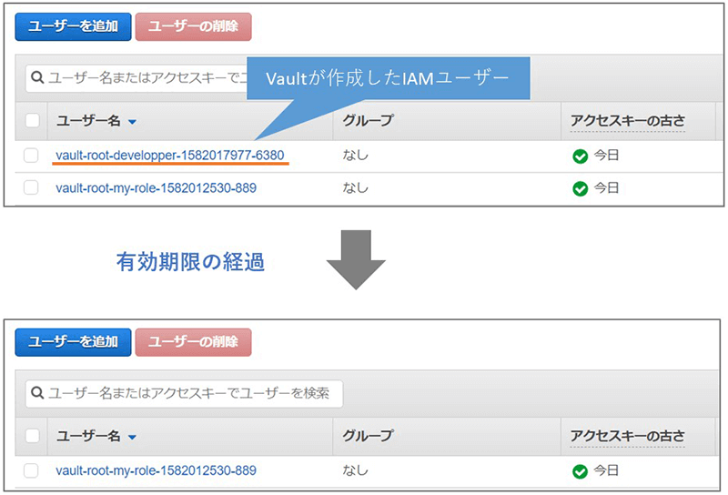Click ユーザーの削除 button in upper panel
The width and height of the screenshot is (728, 495).
point(194,26)
